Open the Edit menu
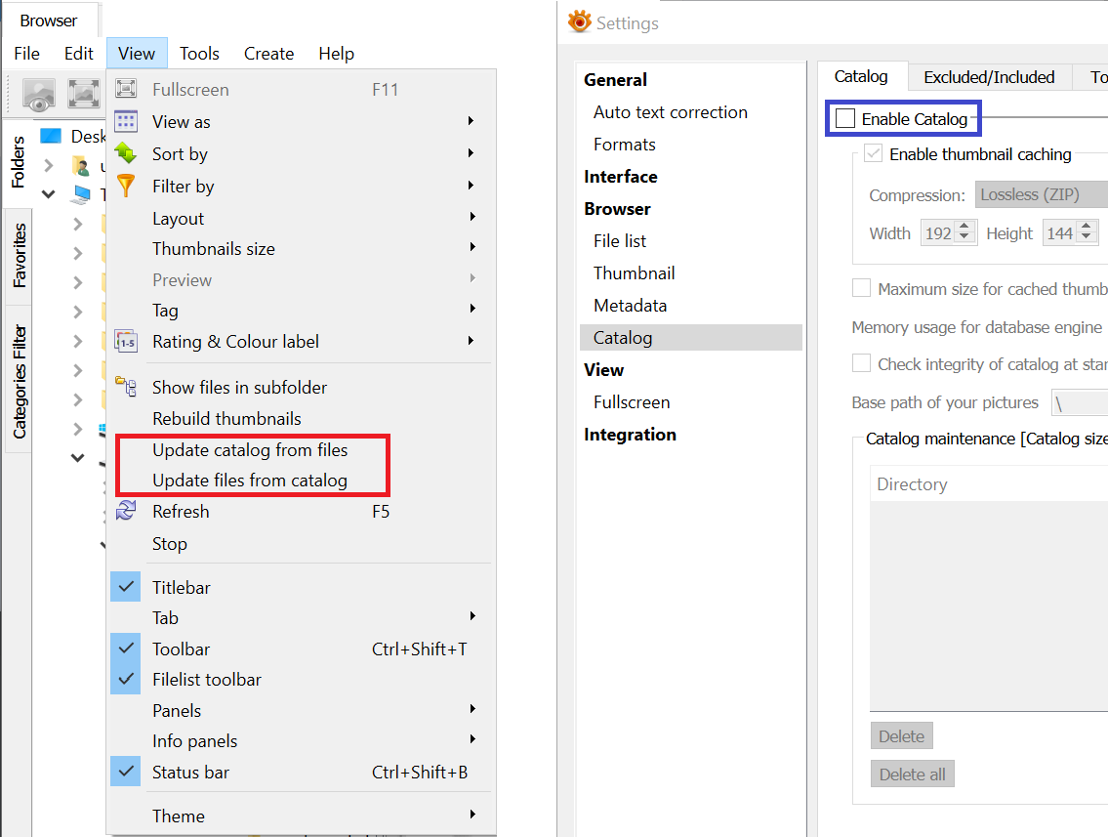Viewport: 1108px width, 837px height. [78, 54]
